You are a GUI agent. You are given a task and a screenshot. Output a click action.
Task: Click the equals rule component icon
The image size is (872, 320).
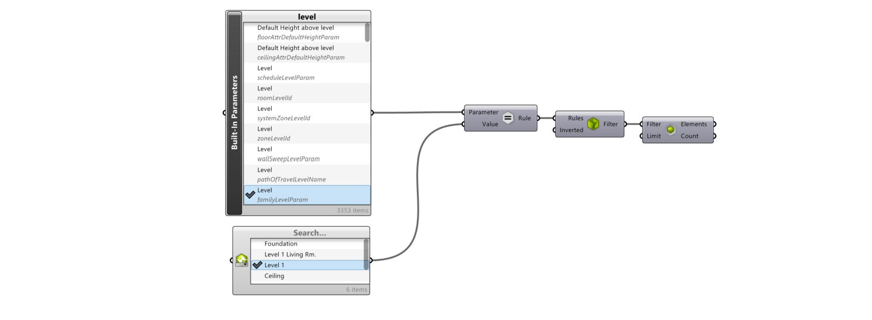(508, 118)
